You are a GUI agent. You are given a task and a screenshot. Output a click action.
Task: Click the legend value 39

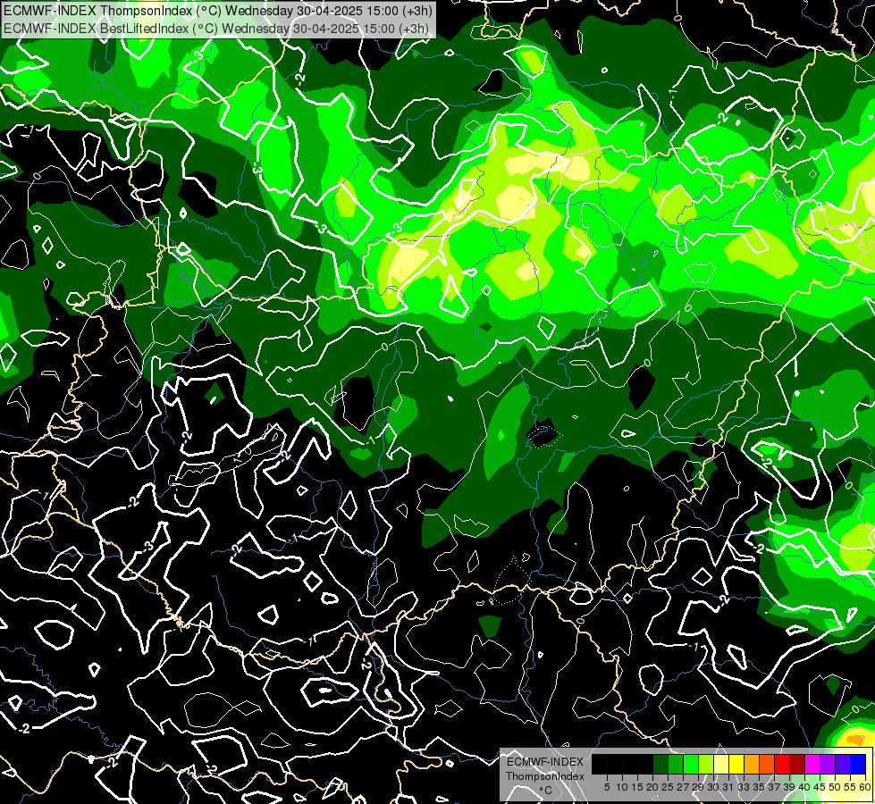click(x=789, y=787)
